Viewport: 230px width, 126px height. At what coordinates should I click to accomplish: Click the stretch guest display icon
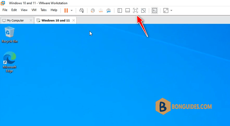pos(166,10)
